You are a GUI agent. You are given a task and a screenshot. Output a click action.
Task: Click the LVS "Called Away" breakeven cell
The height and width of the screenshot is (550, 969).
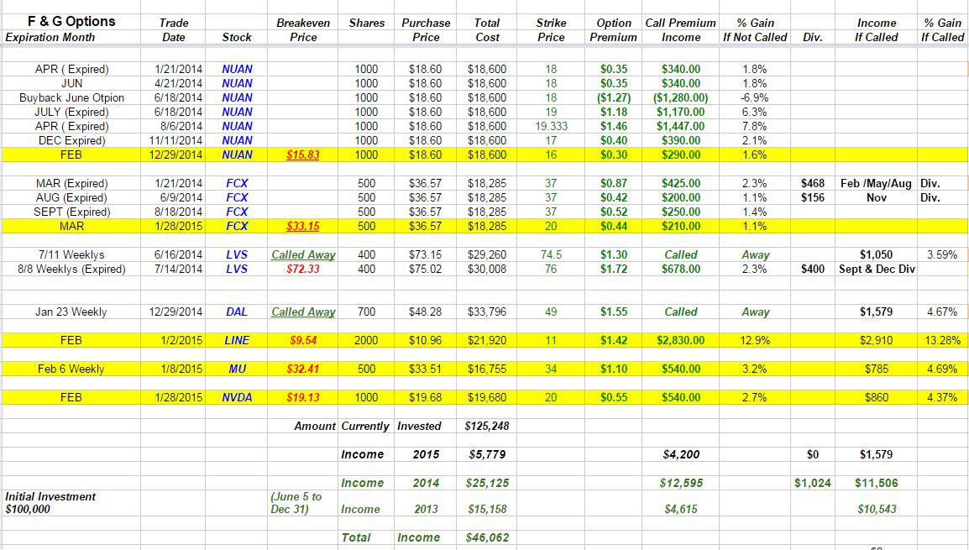(303, 254)
